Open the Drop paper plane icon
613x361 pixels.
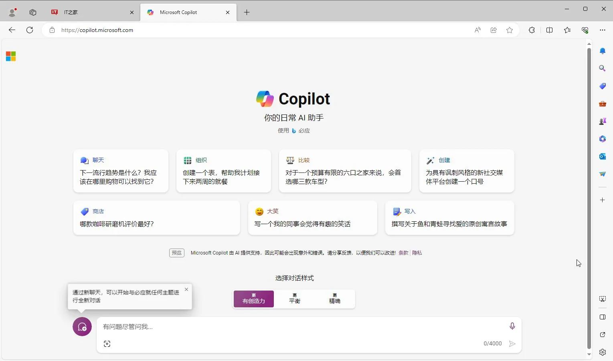[602, 174]
